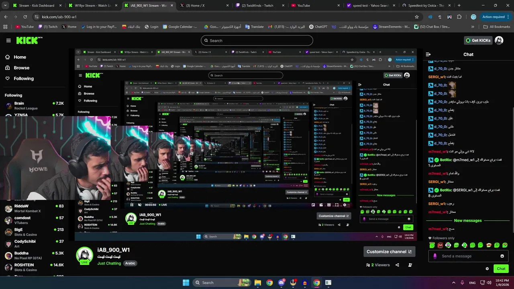Viewport: 514px width, 289px height.
Task: Open the Chrome extensions puzzle icon
Action: tap(459, 17)
